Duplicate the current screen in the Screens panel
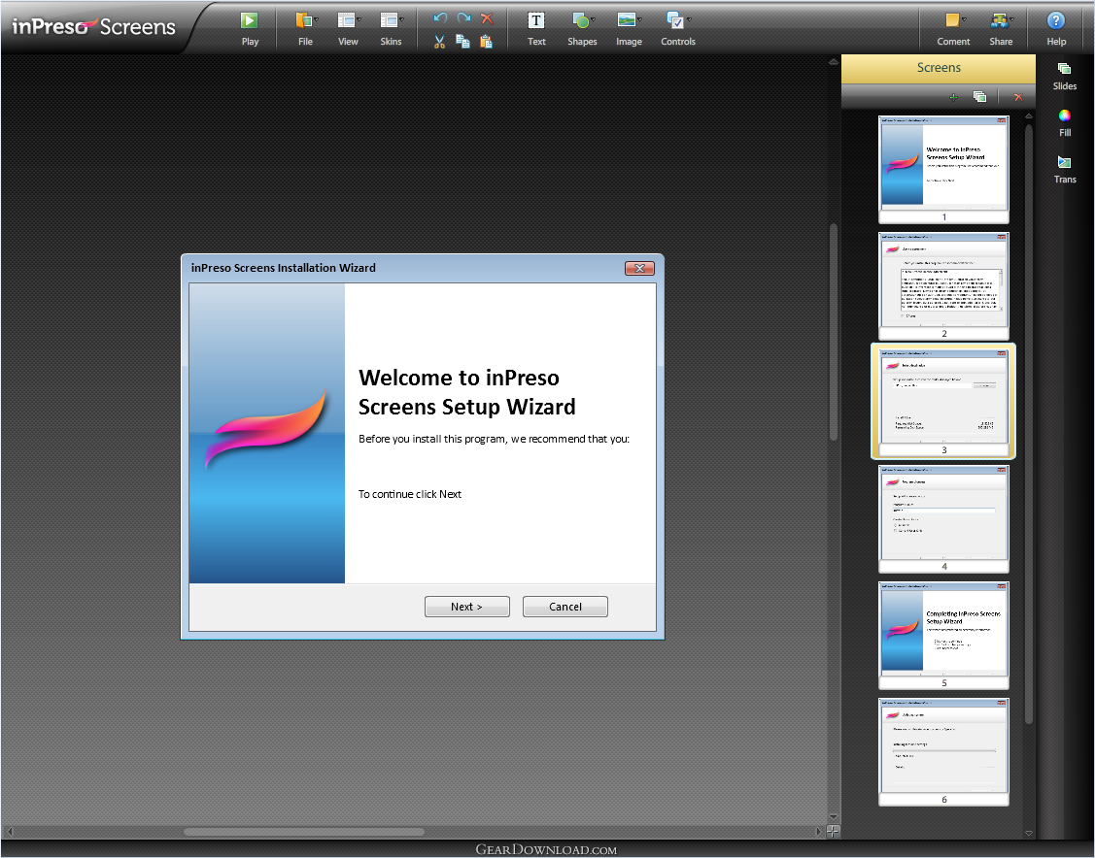Viewport: 1095px width, 858px height. pos(979,97)
